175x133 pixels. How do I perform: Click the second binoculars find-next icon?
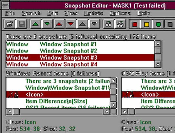tap(120, 24)
